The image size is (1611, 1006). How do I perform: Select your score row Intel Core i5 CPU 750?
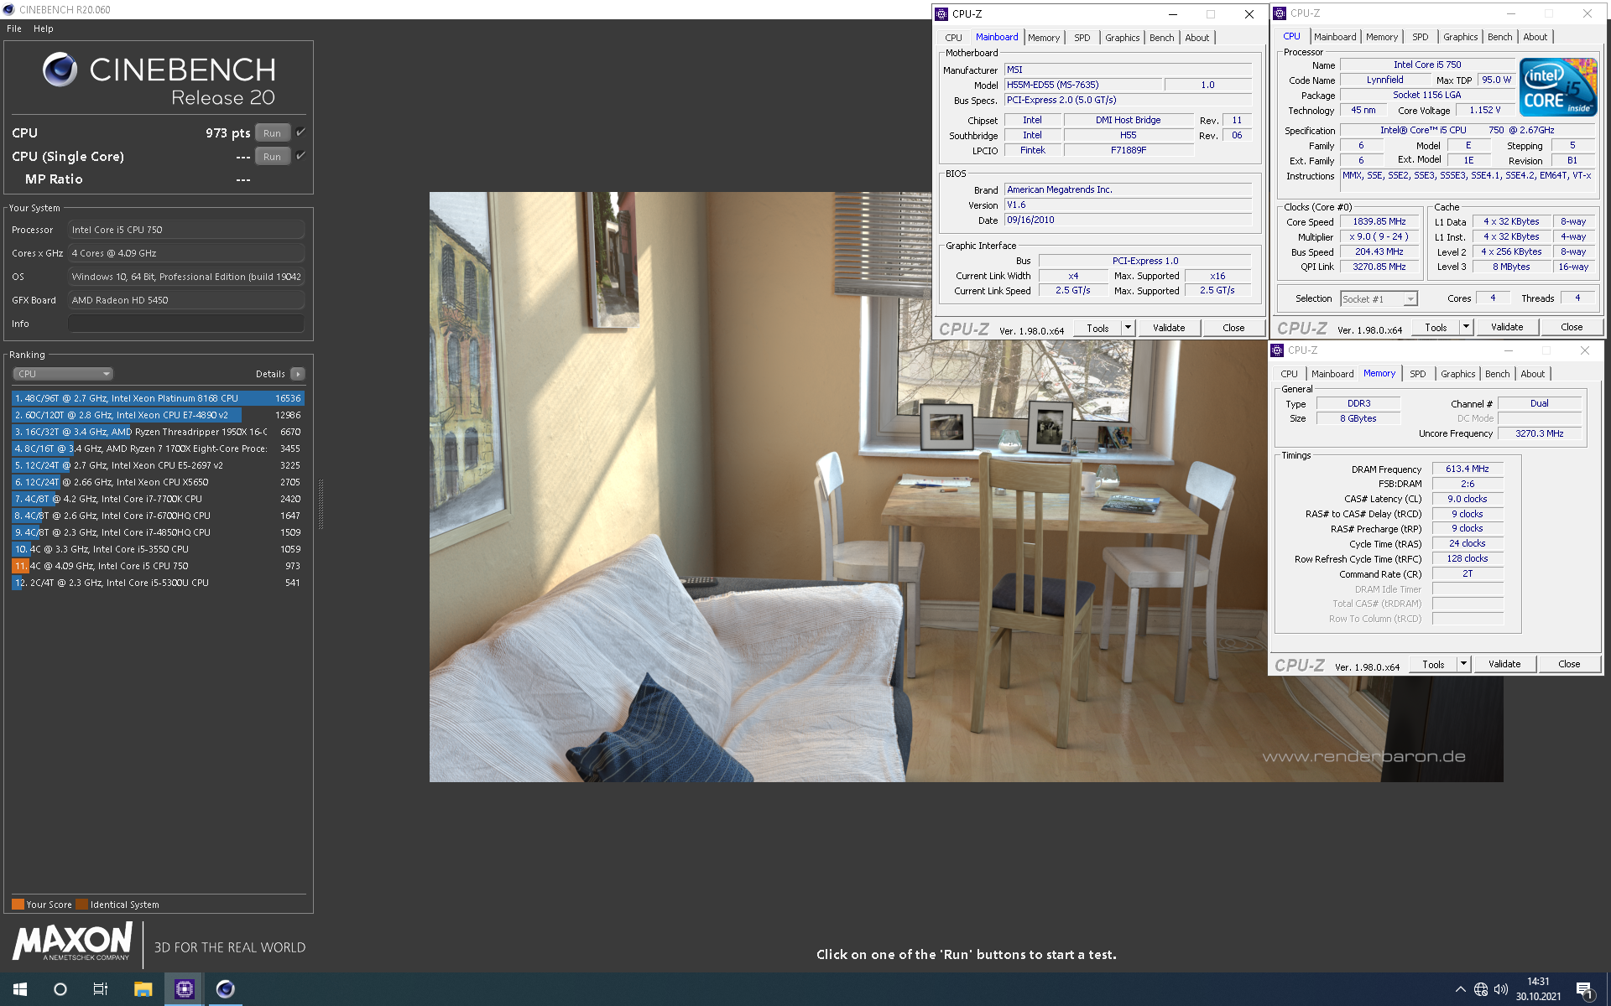[158, 566]
